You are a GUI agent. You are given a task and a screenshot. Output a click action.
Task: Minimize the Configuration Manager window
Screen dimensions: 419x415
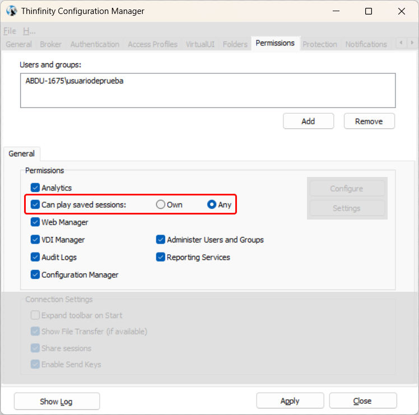[336, 11]
